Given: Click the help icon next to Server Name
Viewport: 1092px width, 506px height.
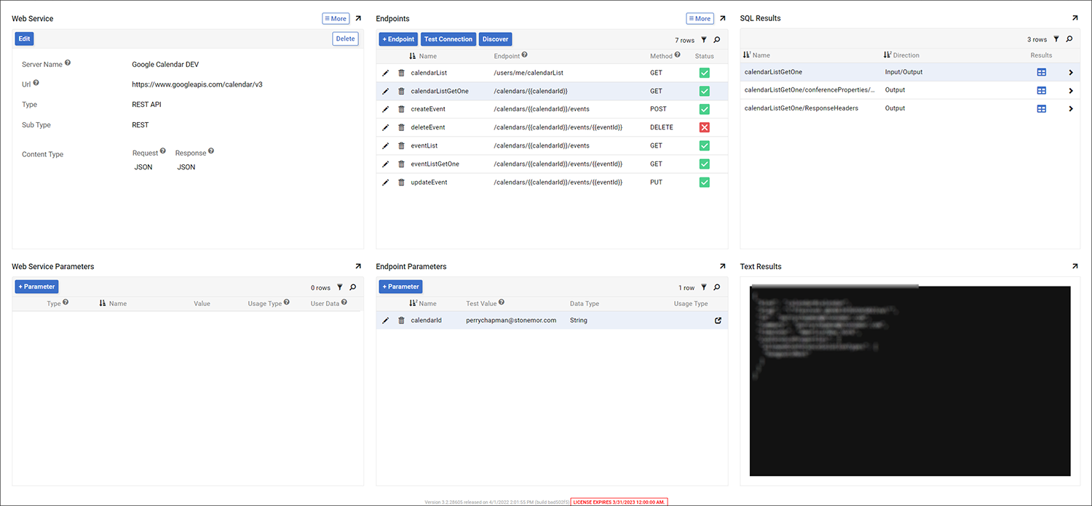Looking at the screenshot, I should coord(68,64).
